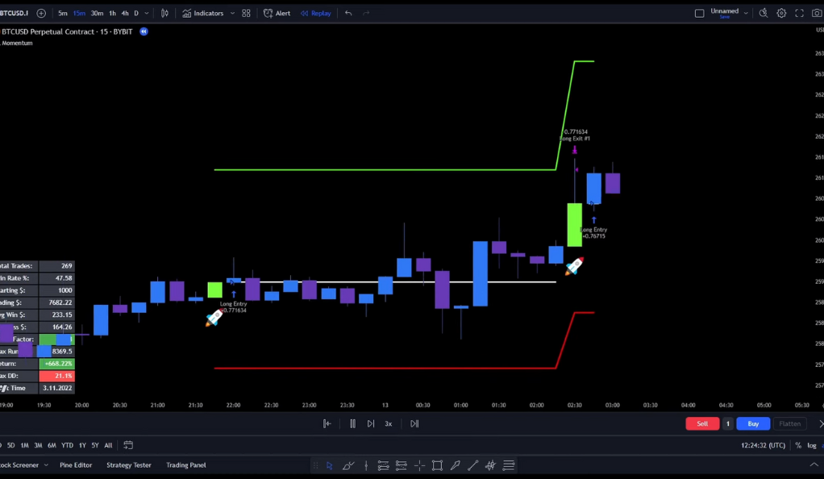Screen dimensions: 824x479
Task: Toggle Replay mode in top toolbar
Action: point(315,13)
